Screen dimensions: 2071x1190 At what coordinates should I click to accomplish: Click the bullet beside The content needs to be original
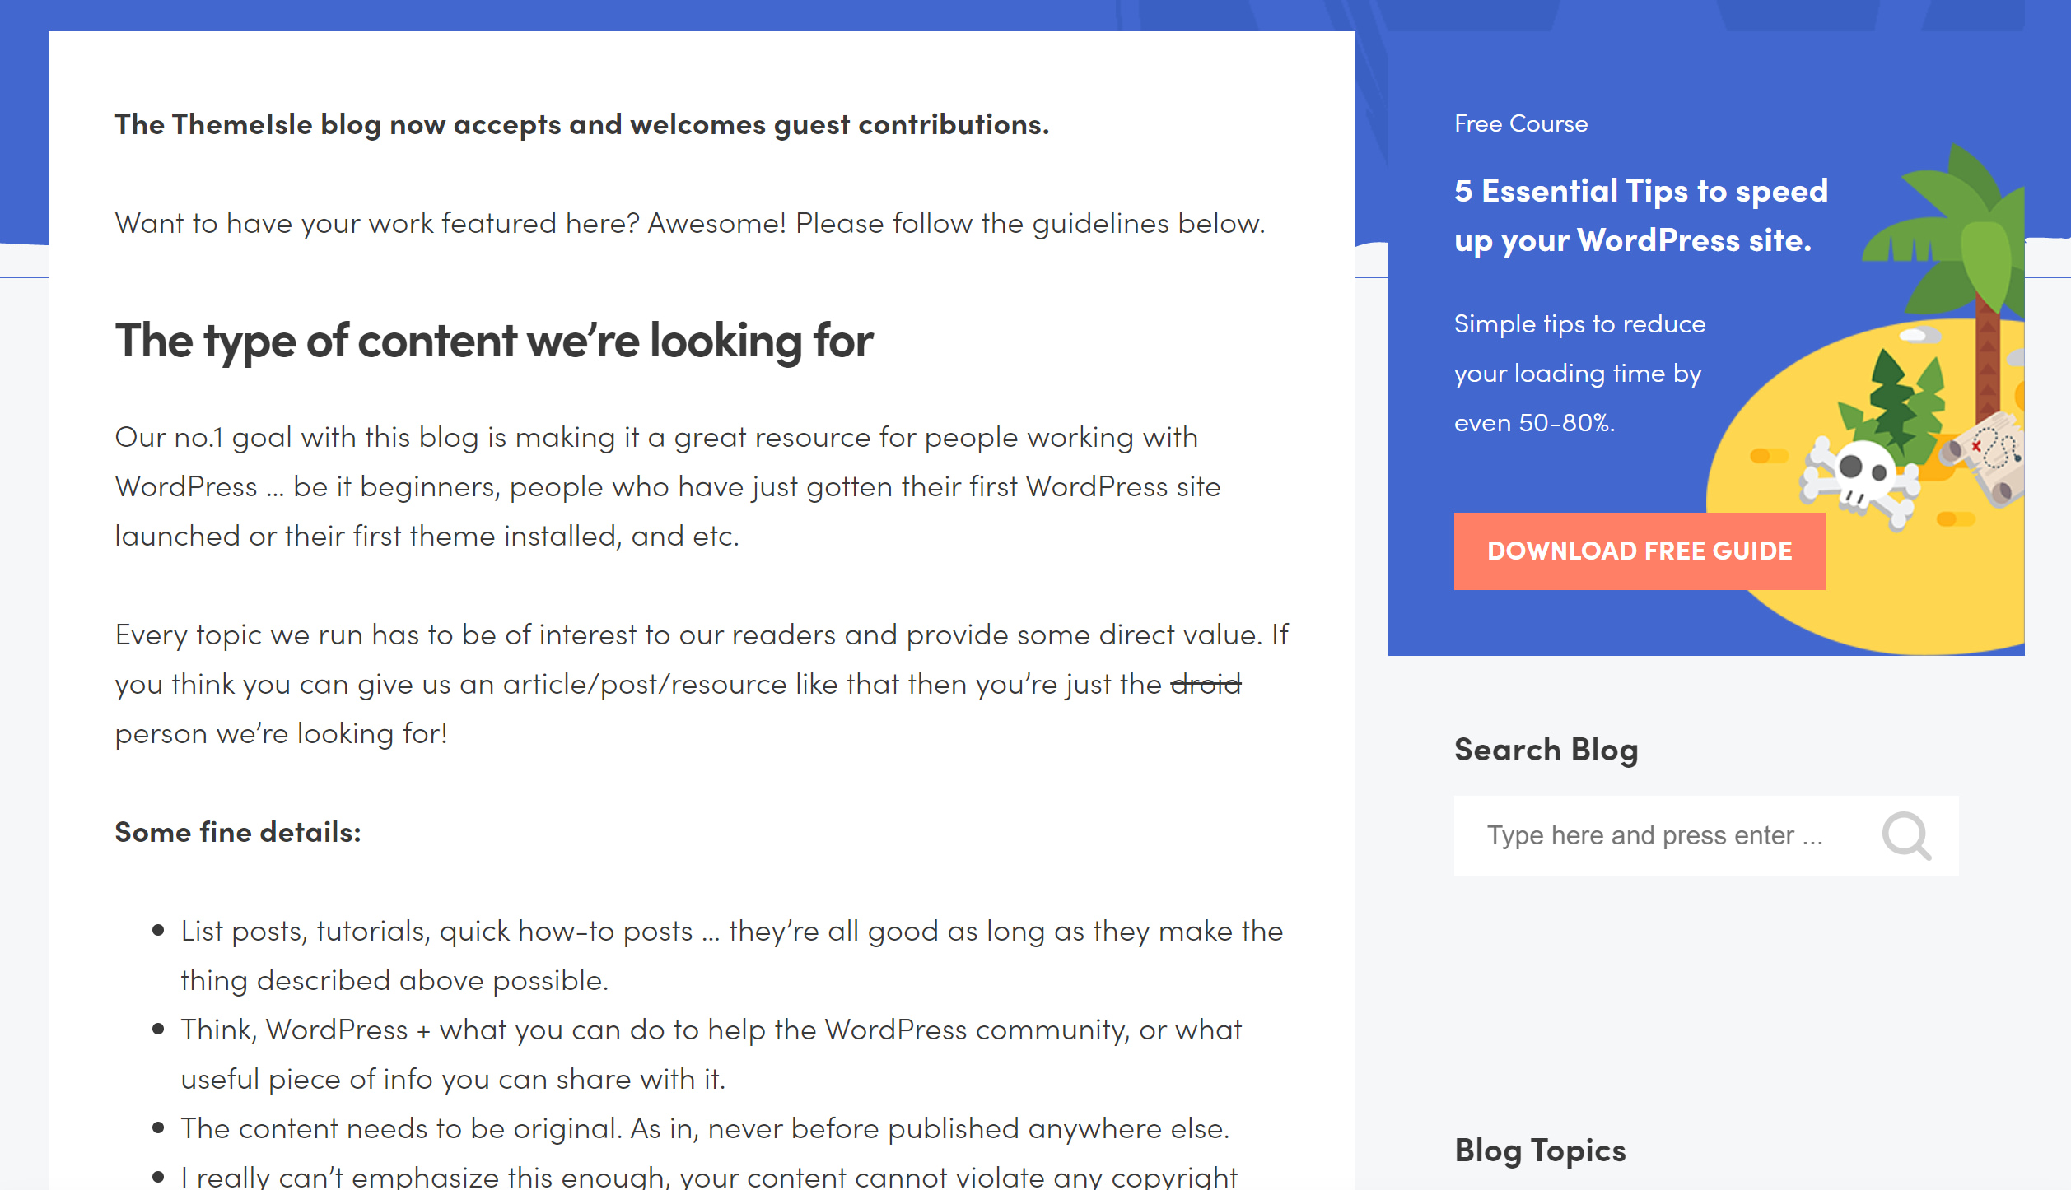tap(157, 1126)
